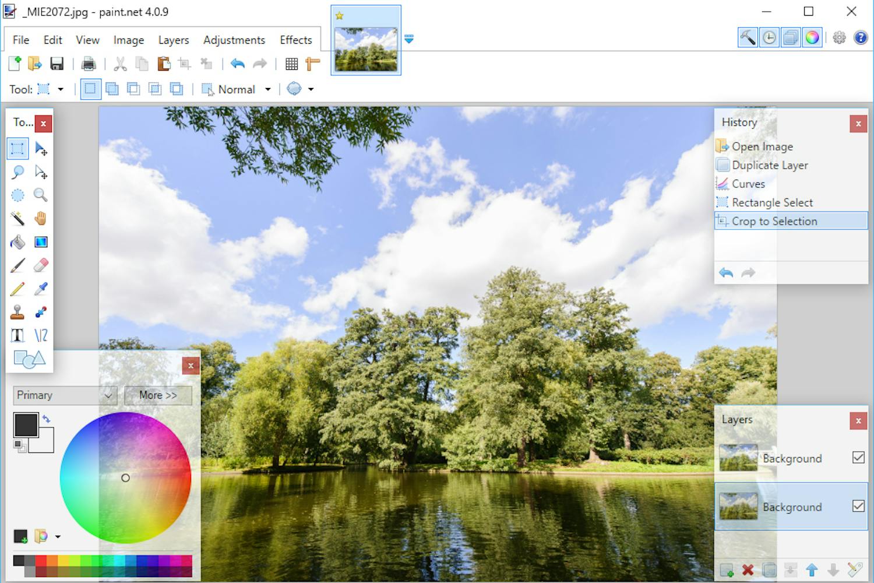874x583 pixels.
Task: Choose the Color Picker tool
Action: click(x=40, y=288)
